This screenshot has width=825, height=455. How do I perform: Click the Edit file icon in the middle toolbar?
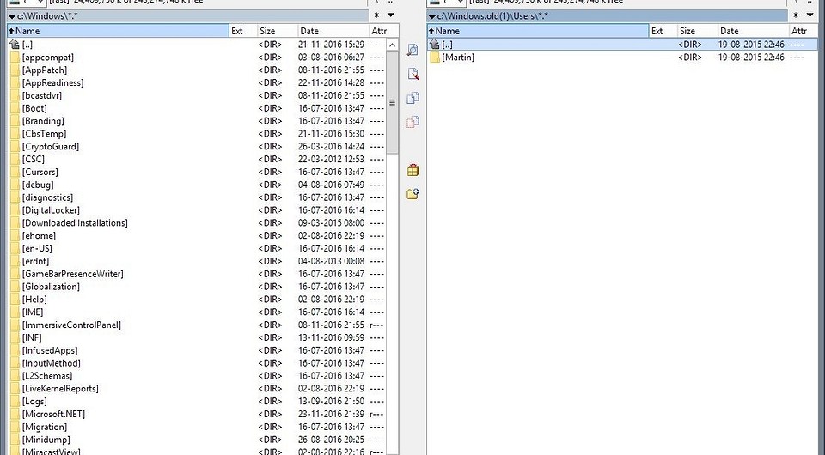412,75
